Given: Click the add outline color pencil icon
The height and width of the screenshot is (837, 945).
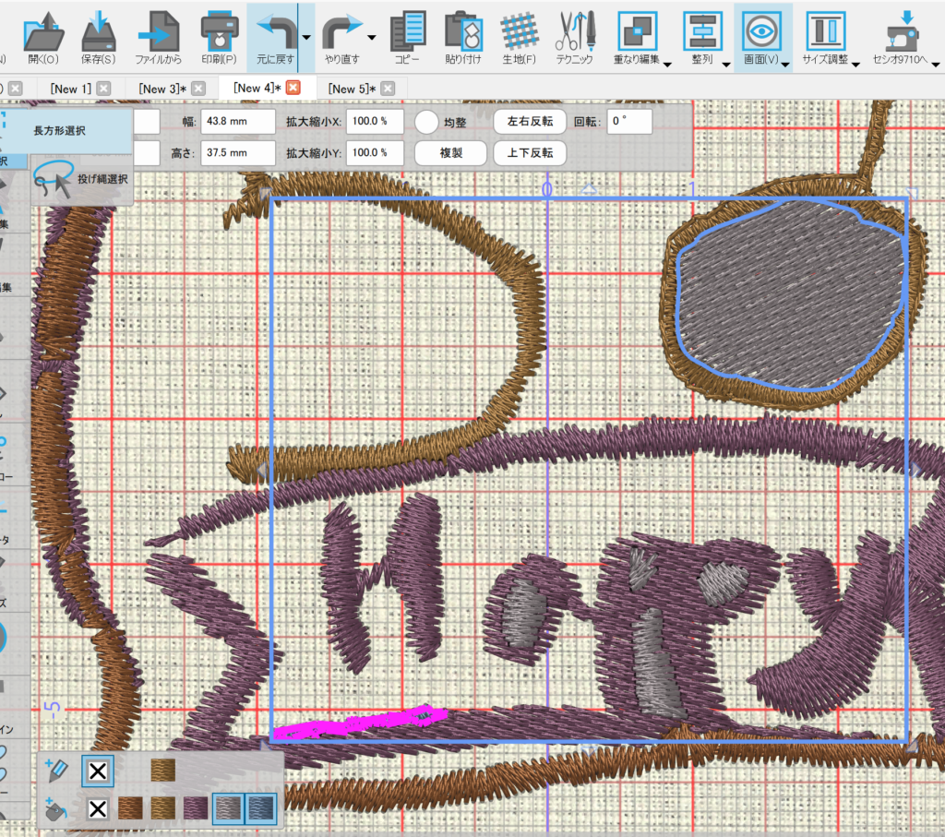Looking at the screenshot, I should [57, 769].
